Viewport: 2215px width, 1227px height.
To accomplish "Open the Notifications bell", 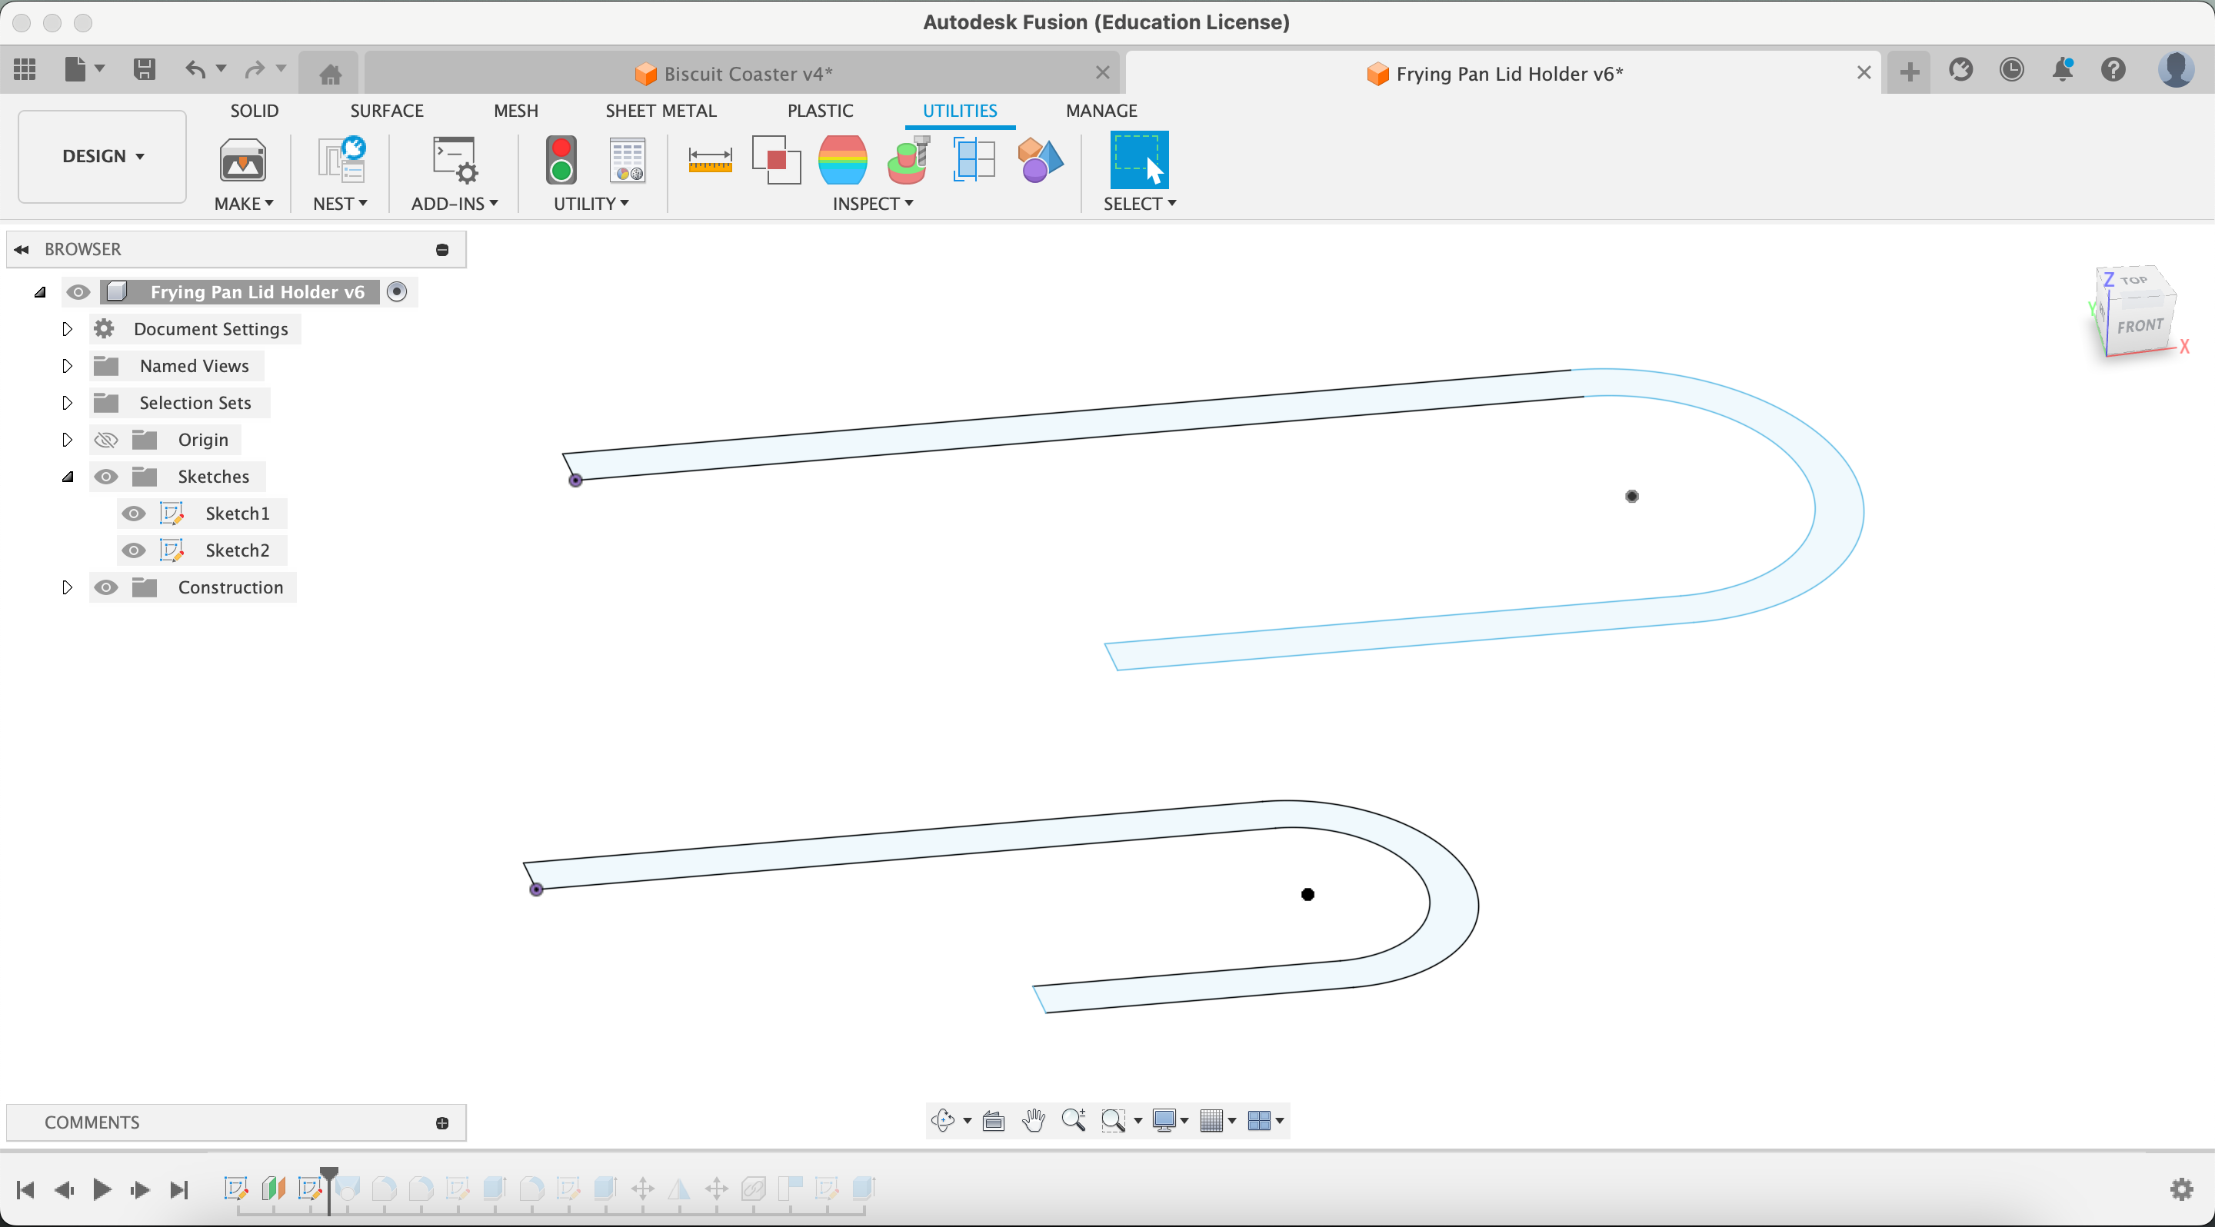I will [2063, 71].
